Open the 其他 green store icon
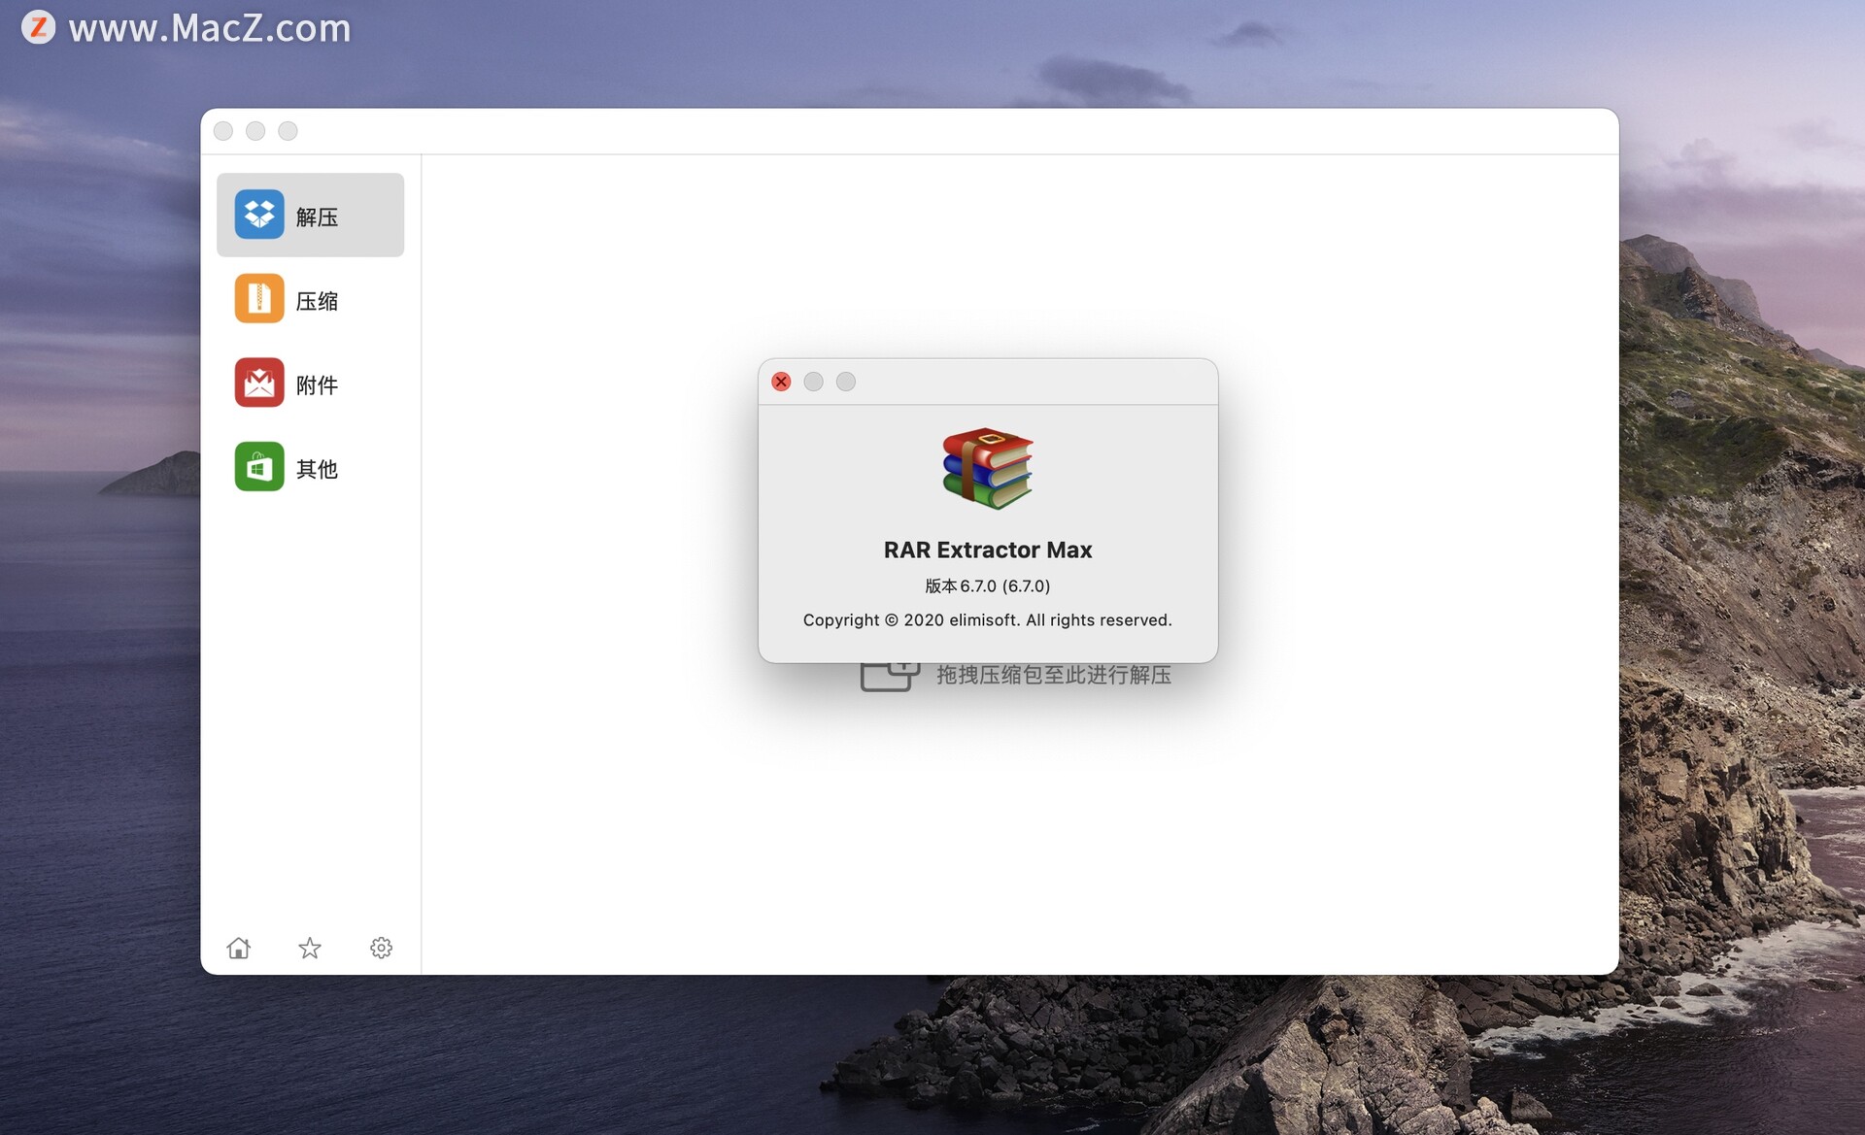Viewport: 1865px width, 1135px height. pos(259,467)
